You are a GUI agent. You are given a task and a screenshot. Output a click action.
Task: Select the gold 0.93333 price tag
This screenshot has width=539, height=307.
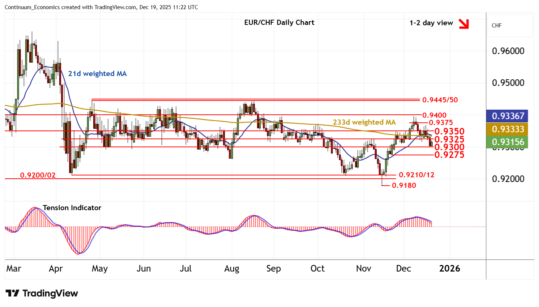(x=508, y=129)
